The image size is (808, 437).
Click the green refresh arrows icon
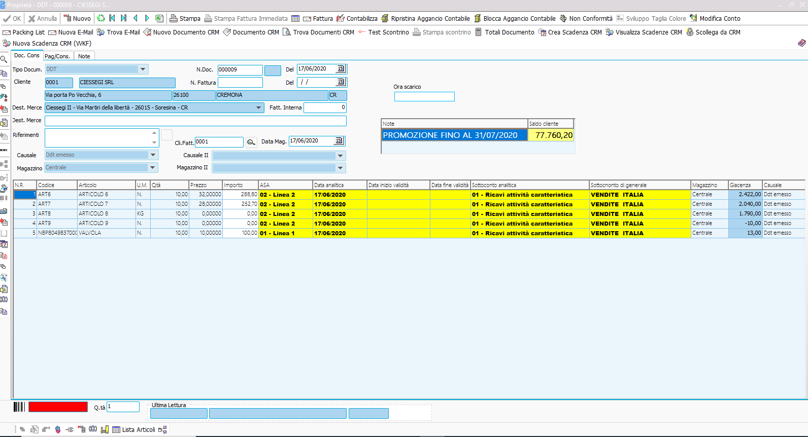pos(101,18)
